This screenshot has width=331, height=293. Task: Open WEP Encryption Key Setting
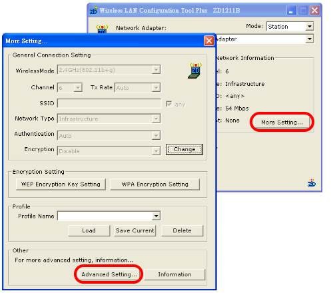pos(61,184)
